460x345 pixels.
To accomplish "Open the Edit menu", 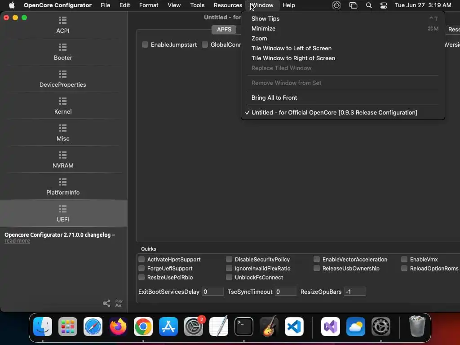I will [125, 5].
